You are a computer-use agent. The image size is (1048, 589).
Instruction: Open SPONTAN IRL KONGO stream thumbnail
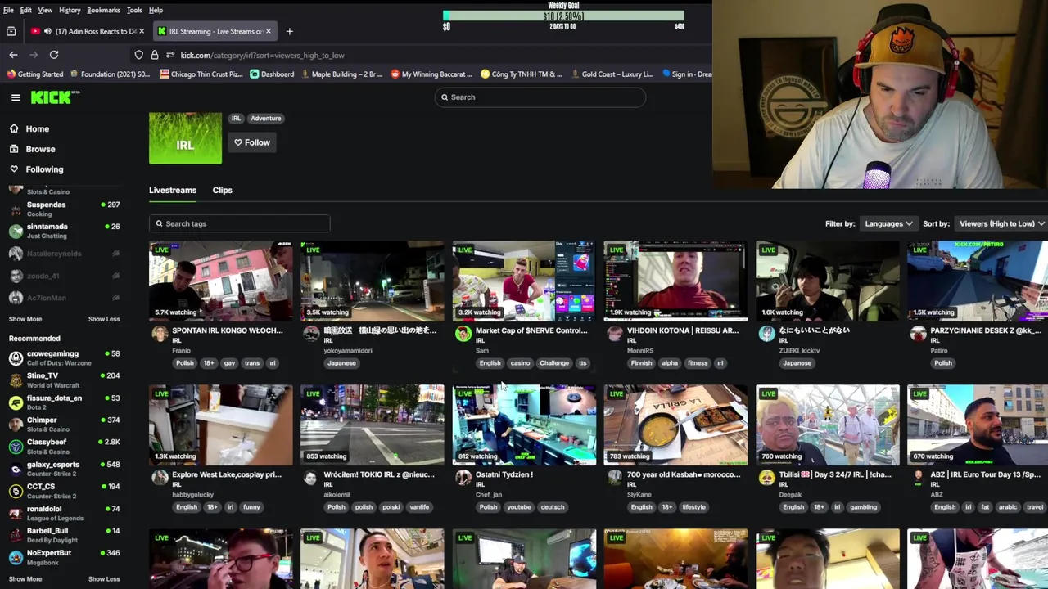(220, 281)
